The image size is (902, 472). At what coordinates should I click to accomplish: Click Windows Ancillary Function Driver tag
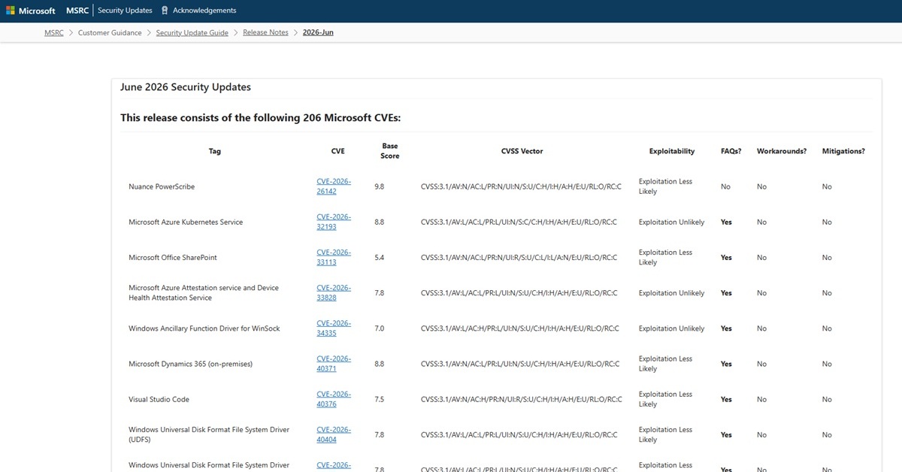tap(204, 328)
